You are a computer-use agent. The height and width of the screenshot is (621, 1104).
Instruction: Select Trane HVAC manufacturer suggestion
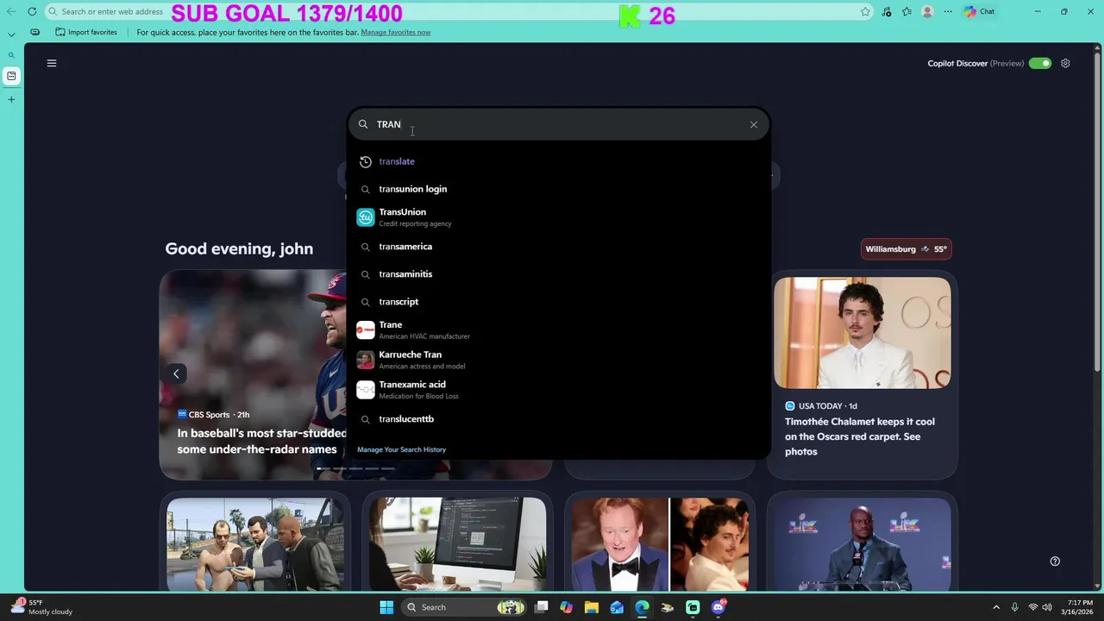click(x=558, y=330)
